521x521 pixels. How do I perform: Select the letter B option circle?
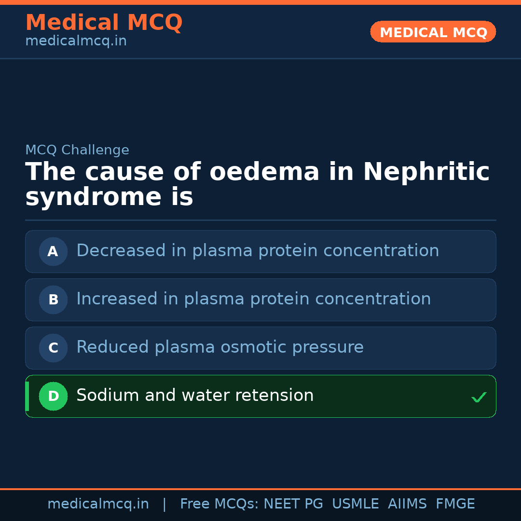click(x=53, y=300)
